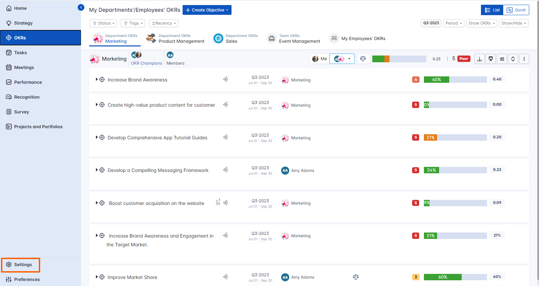Click the 40% progress bar of Brand Awareness

click(x=455, y=79)
